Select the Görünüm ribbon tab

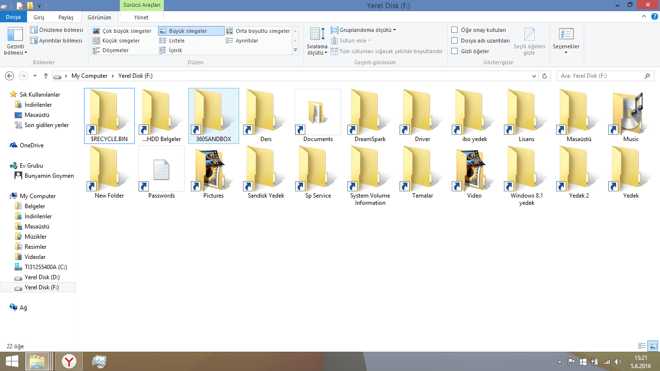[x=99, y=17]
